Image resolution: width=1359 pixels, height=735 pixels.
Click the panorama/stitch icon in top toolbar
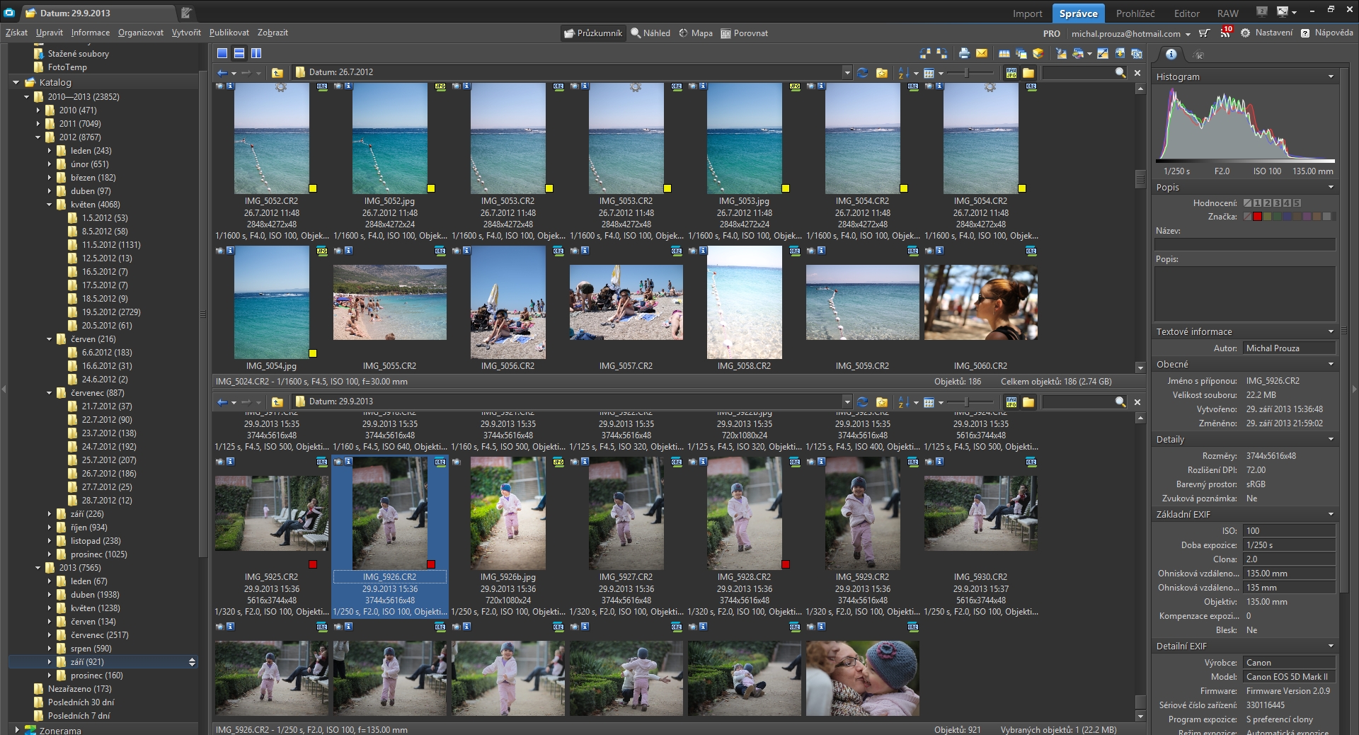pyautogui.click(x=1004, y=53)
